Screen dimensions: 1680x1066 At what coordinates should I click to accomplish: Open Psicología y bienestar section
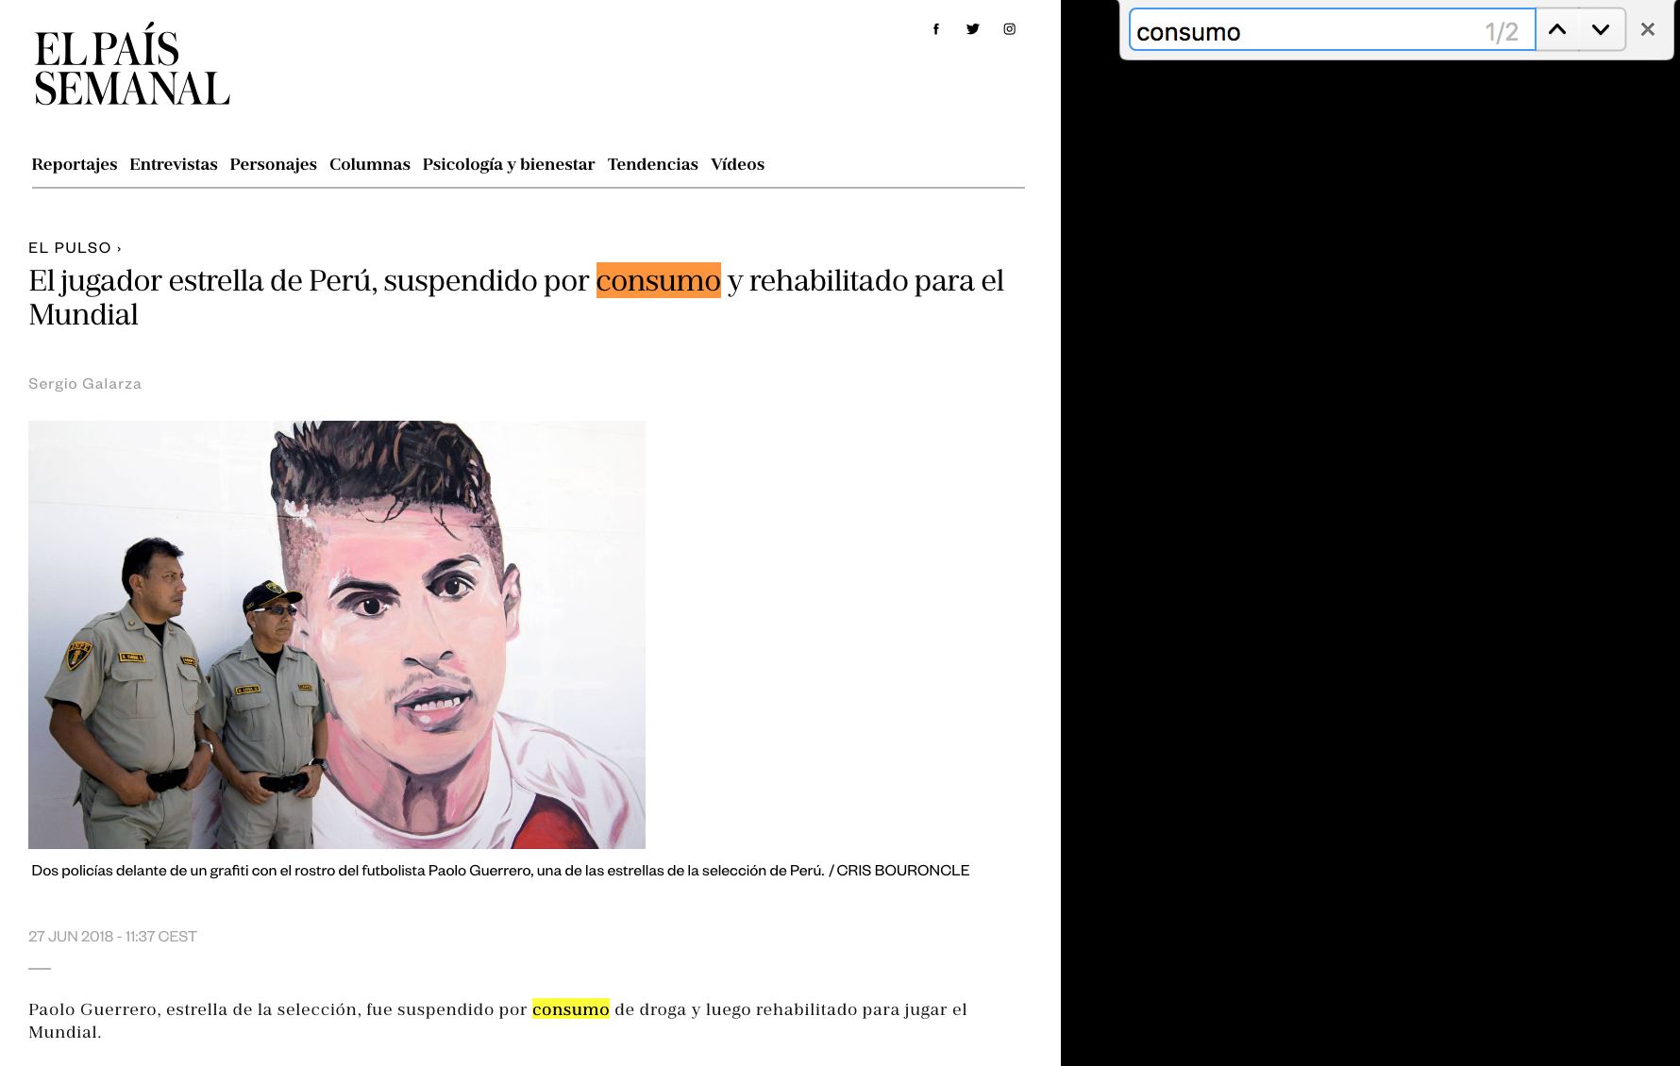[x=508, y=164]
